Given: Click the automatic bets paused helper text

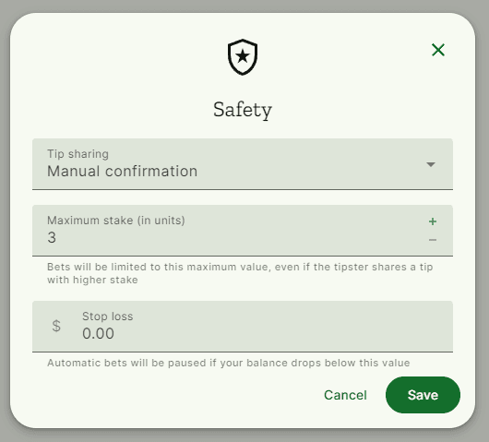Looking at the screenshot, I should pos(228,363).
